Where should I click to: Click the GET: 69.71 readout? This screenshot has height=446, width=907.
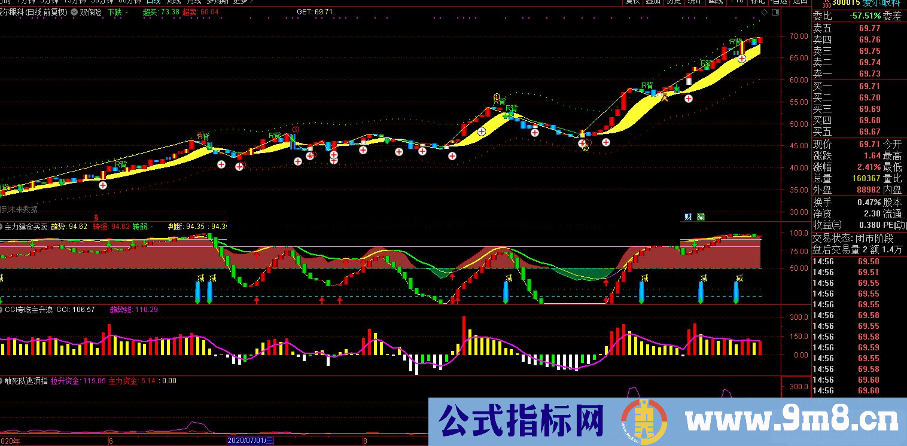(315, 12)
